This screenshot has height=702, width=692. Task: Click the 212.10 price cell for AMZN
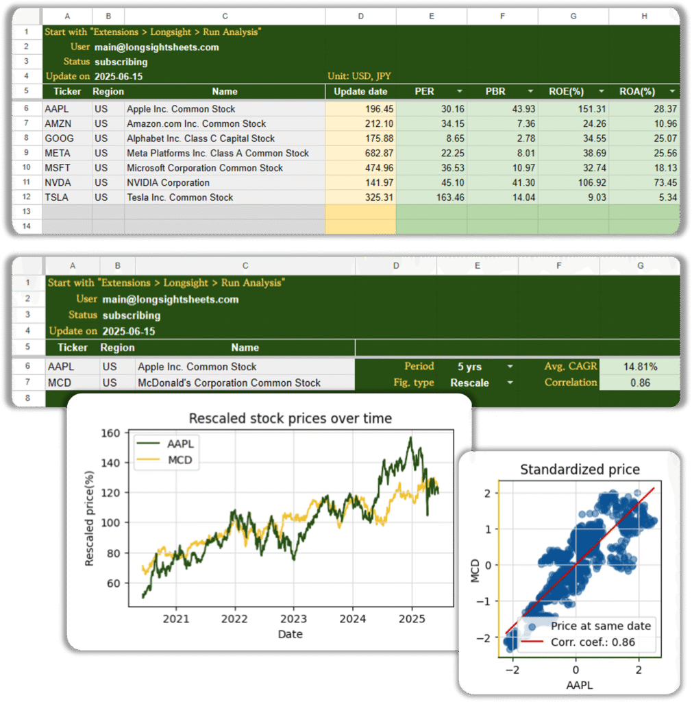pyautogui.click(x=360, y=123)
